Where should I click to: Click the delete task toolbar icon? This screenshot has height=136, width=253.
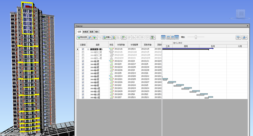click(x=100, y=37)
